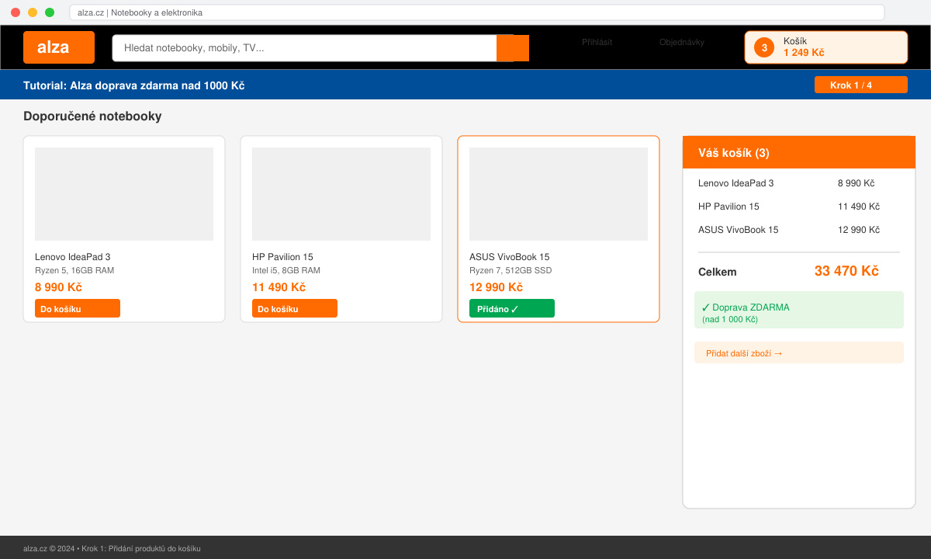
Task: Open the Lenovo IdeaPad 3 product image
Action: click(x=124, y=194)
